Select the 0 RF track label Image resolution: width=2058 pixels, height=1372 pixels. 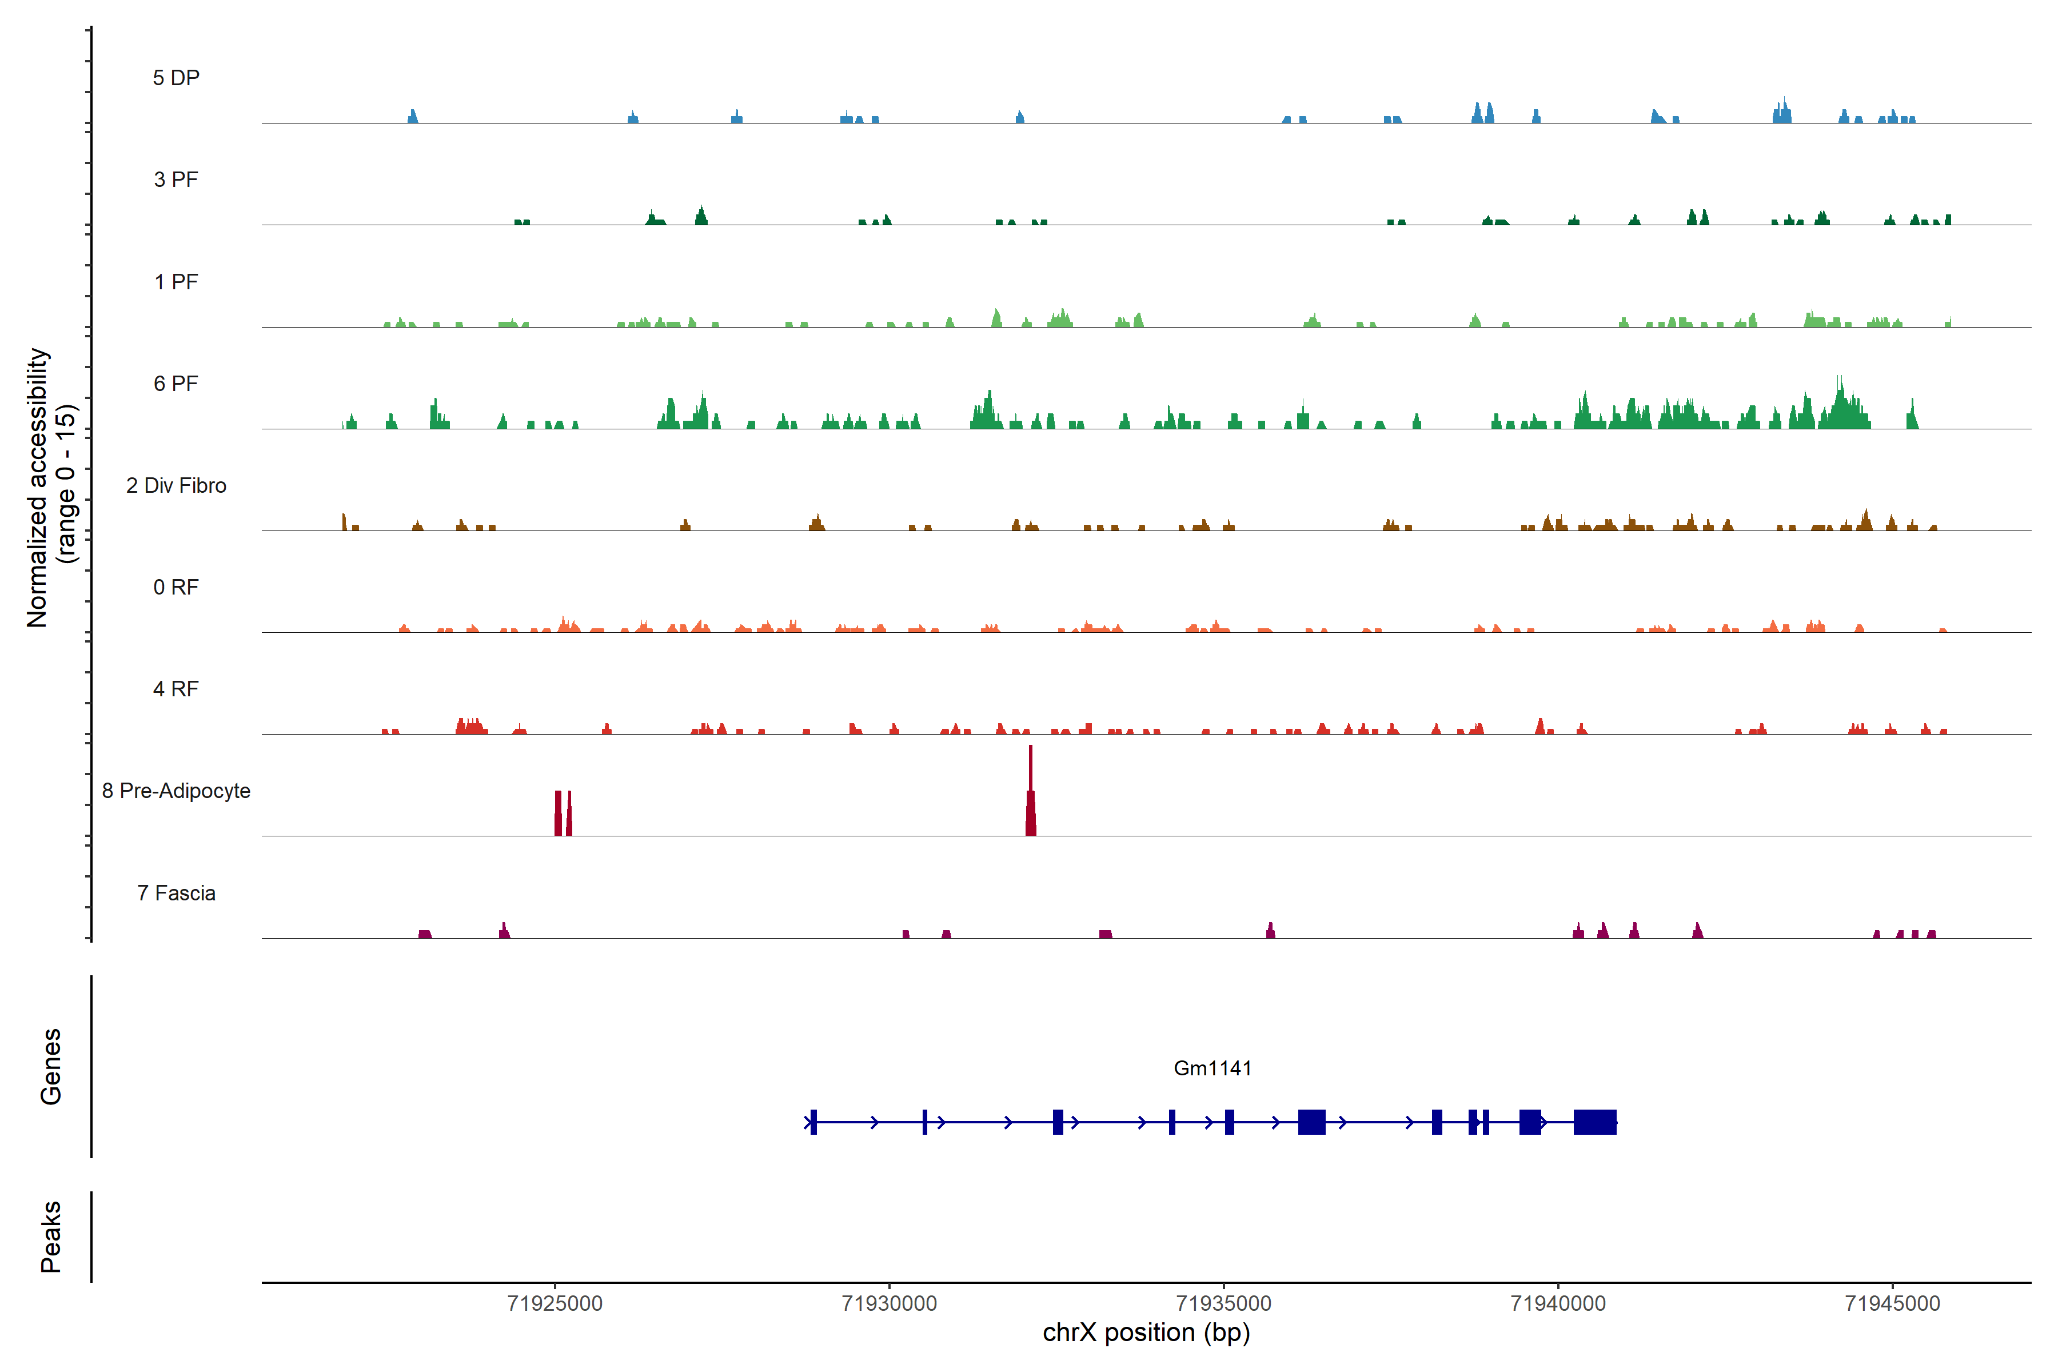(176, 587)
